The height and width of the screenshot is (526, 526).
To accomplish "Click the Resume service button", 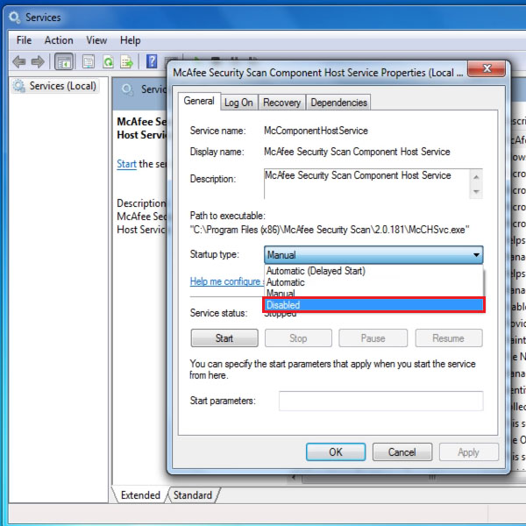I will 449,338.
